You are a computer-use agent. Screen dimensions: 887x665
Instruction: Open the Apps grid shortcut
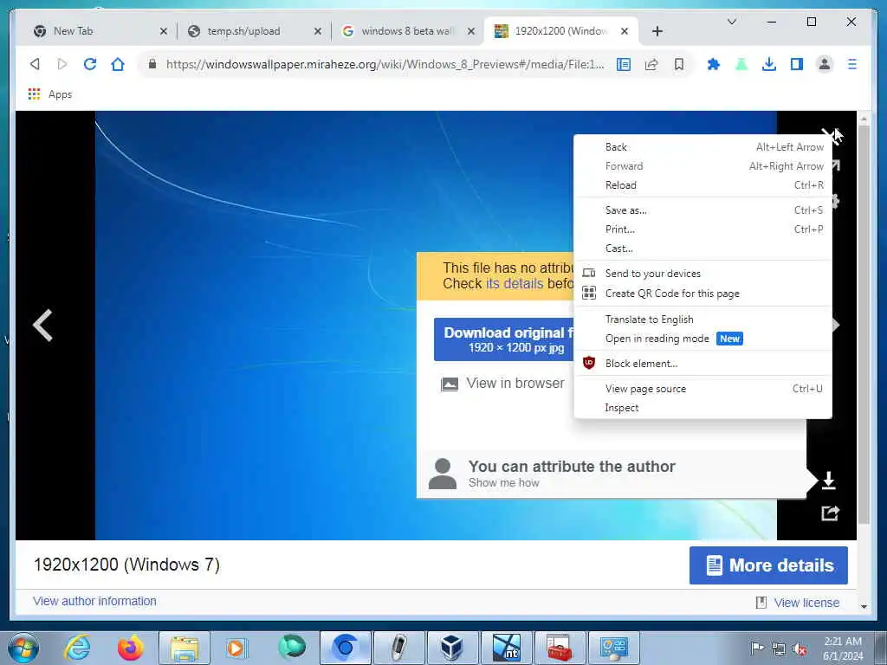[50, 94]
